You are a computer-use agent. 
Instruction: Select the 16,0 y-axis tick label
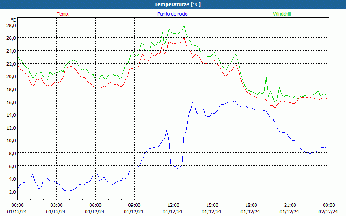point(11,102)
